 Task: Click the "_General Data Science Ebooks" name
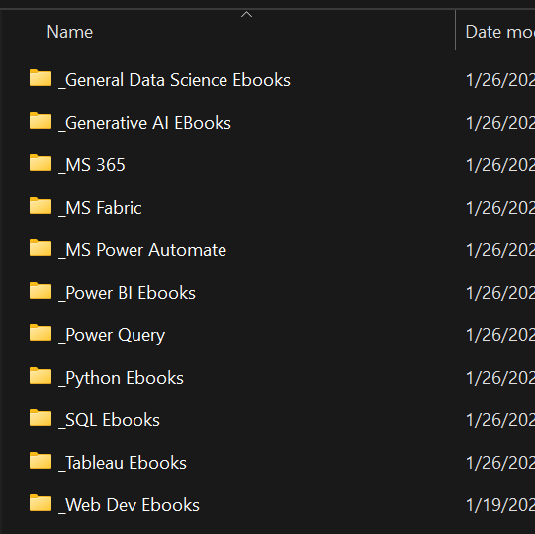(x=174, y=80)
